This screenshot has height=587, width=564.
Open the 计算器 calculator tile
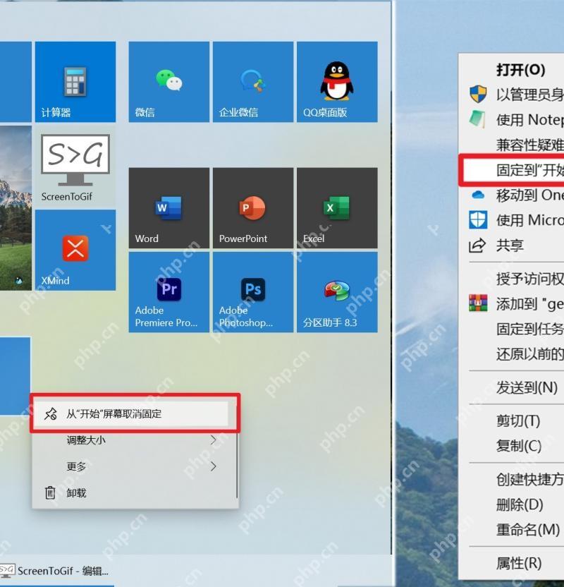pos(75,82)
